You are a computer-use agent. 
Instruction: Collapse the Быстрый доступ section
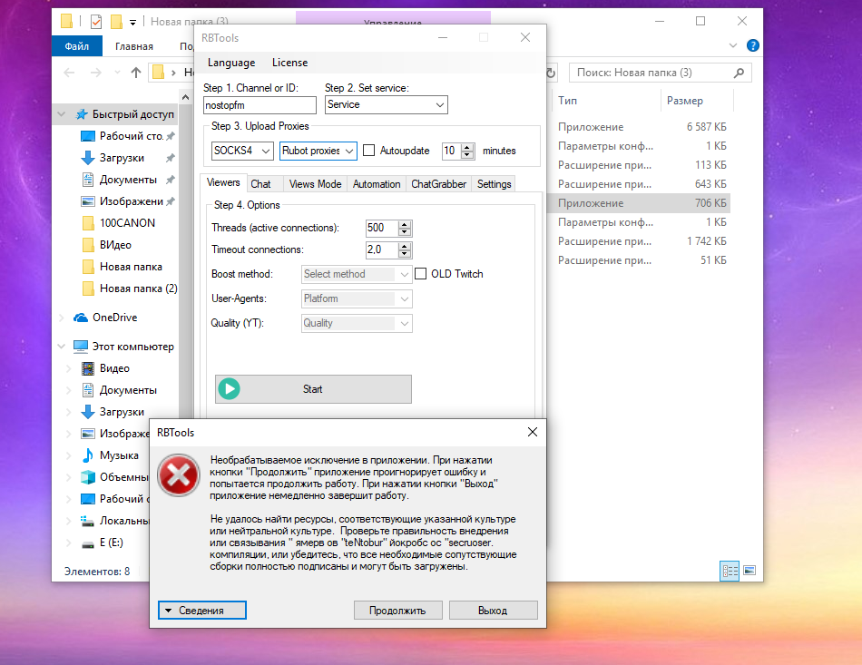(x=61, y=114)
